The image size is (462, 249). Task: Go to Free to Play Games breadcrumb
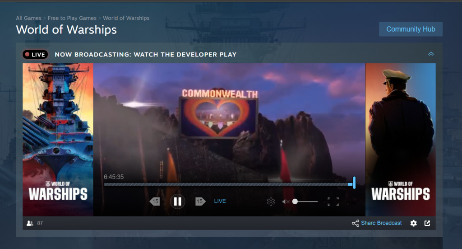(72, 18)
